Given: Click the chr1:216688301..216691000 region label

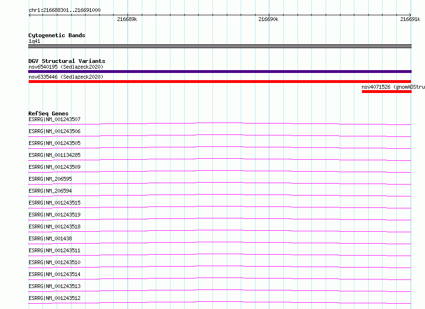Looking at the screenshot, I should (x=64, y=10).
